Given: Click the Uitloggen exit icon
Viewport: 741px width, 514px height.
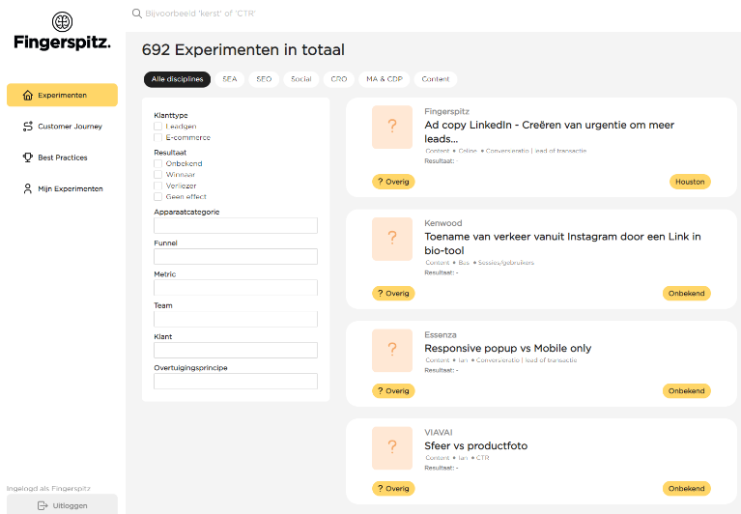Looking at the screenshot, I should 43,505.
